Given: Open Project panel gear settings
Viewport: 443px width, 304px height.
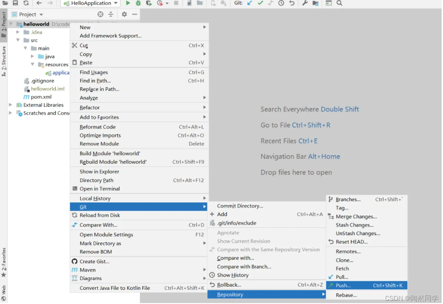Looking at the screenshot, I should [x=124, y=14].
